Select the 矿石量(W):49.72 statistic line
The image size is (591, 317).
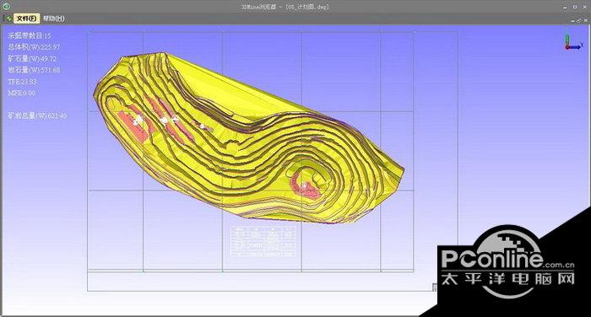pos(32,59)
